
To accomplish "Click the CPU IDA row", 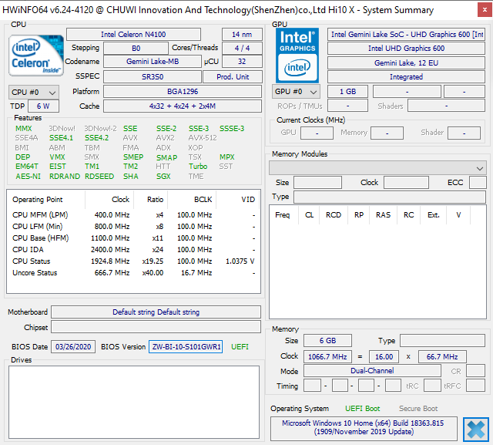I will click(x=133, y=250).
